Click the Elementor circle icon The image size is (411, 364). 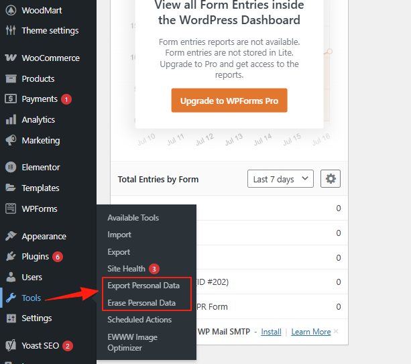[11, 167]
